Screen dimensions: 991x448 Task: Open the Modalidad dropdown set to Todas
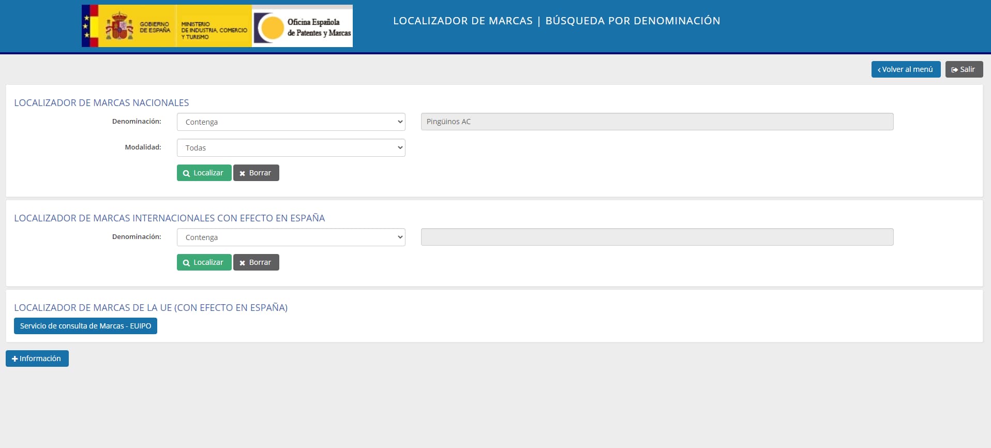pos(291,148)
